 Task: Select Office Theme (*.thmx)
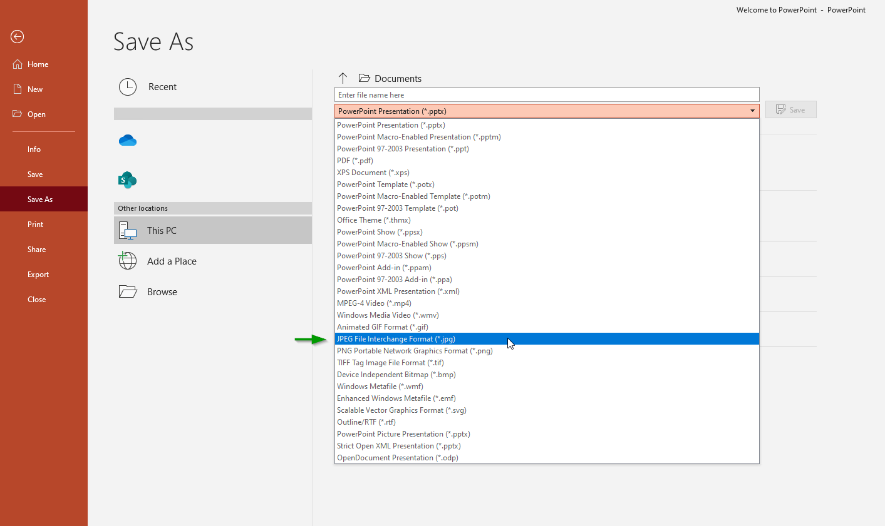click(547, 220)
